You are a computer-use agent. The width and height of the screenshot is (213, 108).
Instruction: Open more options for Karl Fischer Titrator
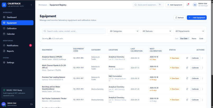(x=202, y=100)
